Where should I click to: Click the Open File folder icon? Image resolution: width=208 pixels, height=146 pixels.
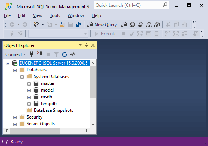[x=62, y=24]
